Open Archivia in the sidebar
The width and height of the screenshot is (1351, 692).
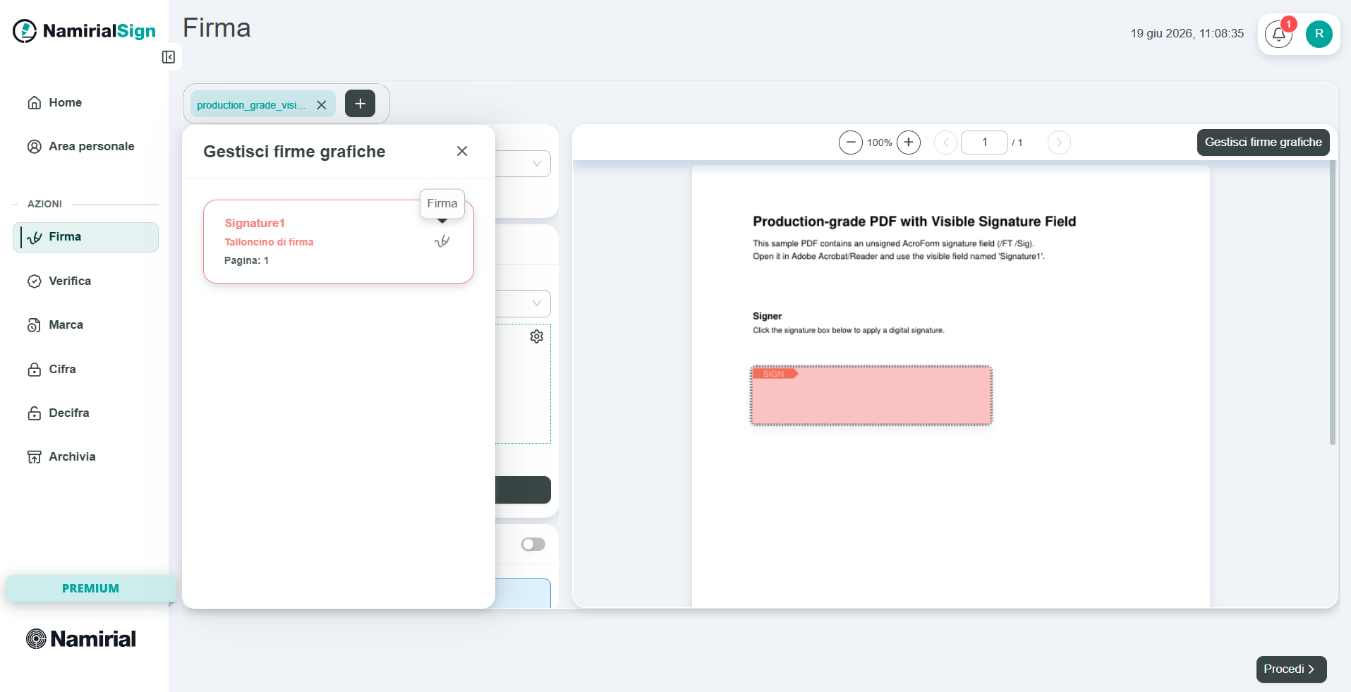[61, 457]
